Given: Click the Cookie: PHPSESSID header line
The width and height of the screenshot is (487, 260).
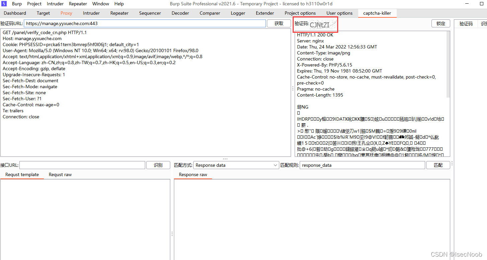Looking at the screenshot, I should [71, 44].
